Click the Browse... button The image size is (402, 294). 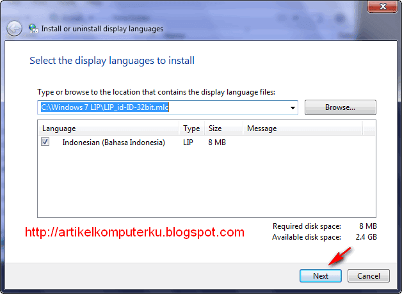coord(340,107)
